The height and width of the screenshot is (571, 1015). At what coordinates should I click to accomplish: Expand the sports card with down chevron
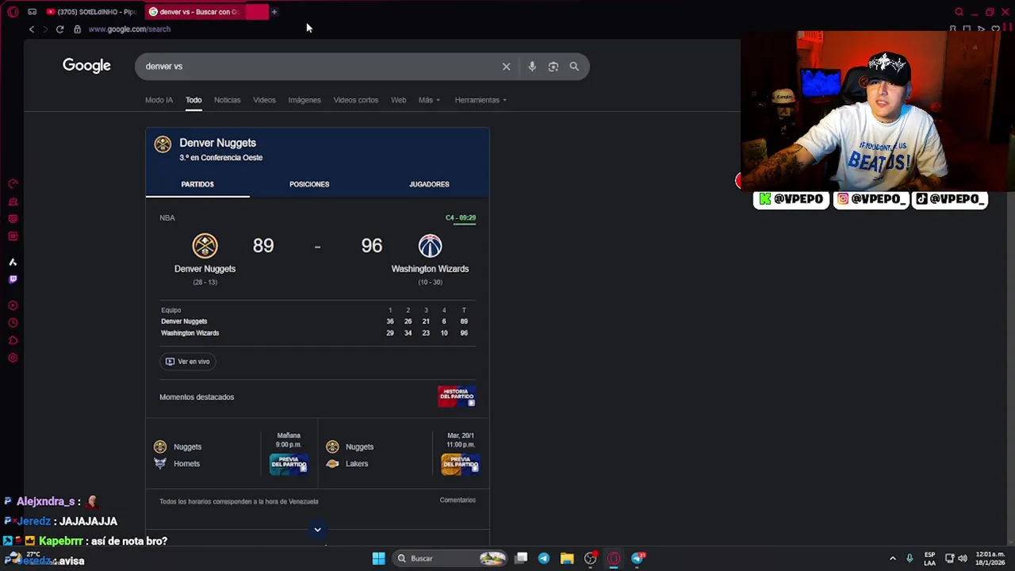[x=317, y=530]
